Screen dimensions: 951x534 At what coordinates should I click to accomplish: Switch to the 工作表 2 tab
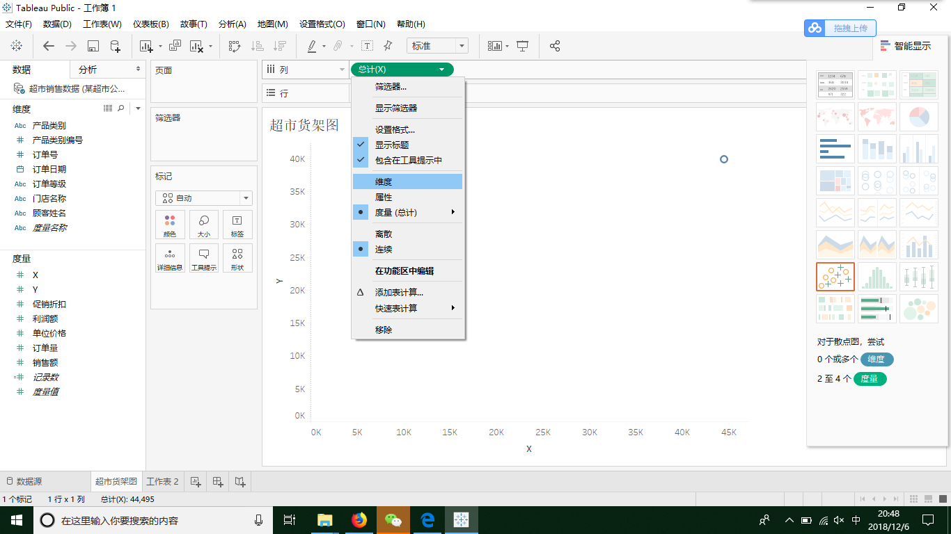(161, 480)
